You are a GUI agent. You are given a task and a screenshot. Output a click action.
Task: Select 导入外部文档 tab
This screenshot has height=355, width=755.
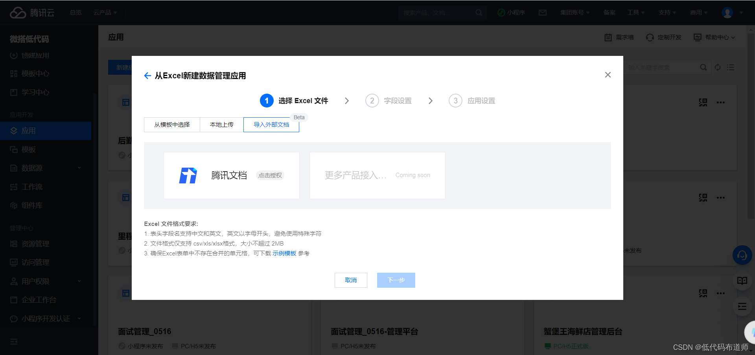point(271,125)
